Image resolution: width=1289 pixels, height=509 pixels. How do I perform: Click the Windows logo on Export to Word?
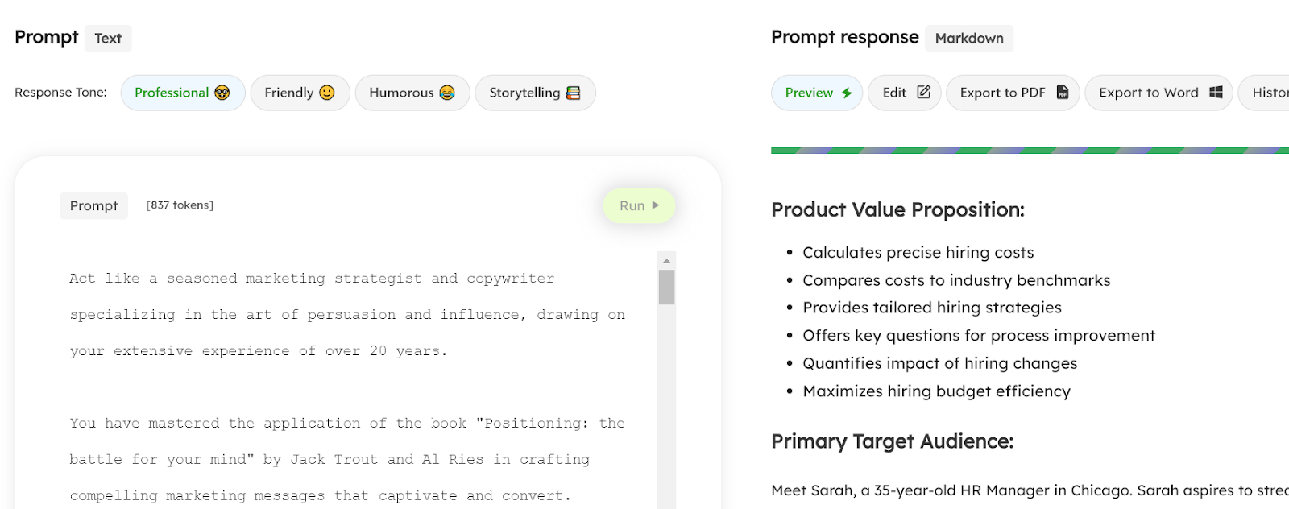coord(1216,92)
